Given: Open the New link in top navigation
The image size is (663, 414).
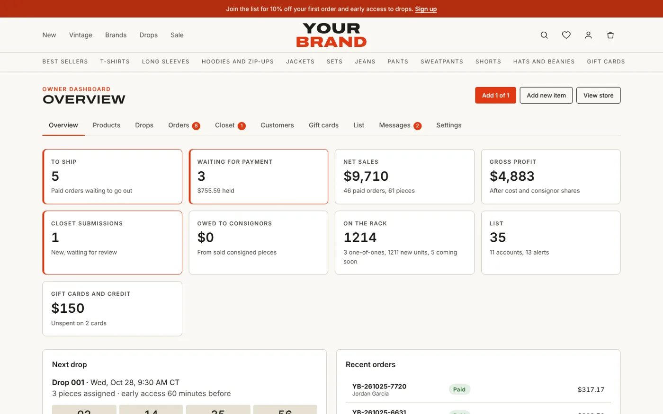Looking at the screenshot, I should (x=49, y=35).
